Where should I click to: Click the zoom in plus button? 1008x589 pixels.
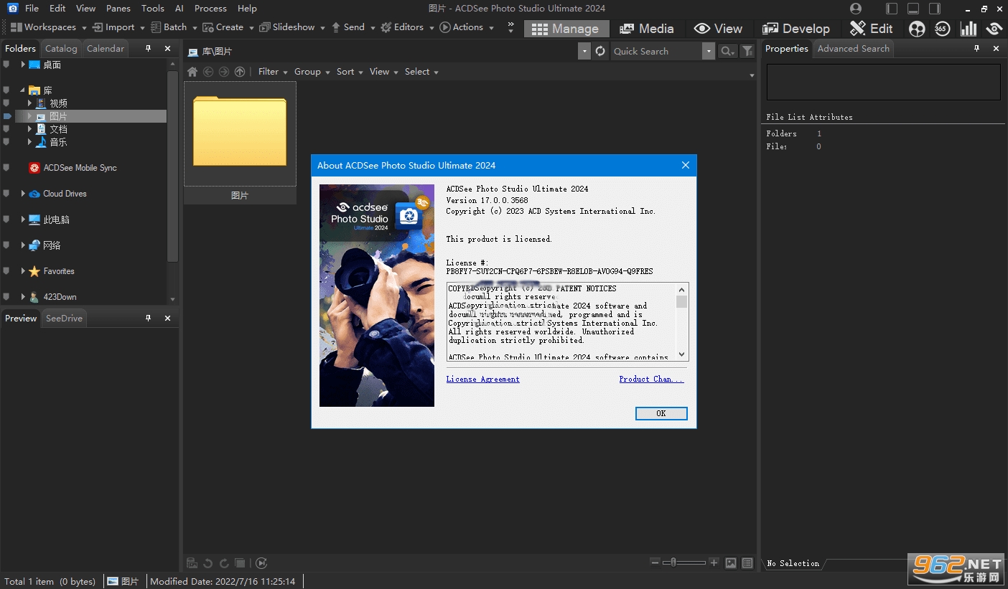(x=714, y=562)
